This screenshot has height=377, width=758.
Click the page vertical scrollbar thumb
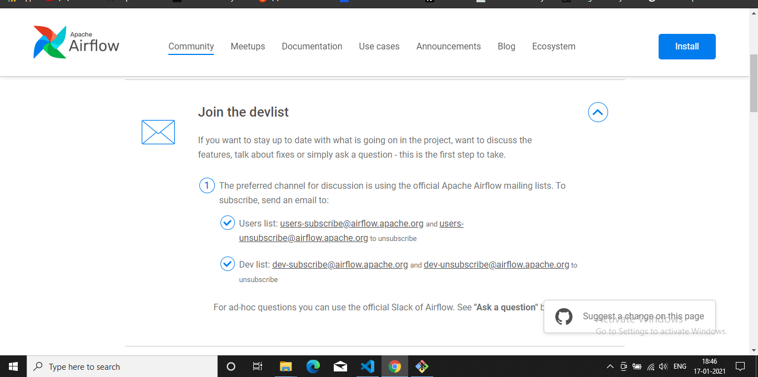click(754, 83)
